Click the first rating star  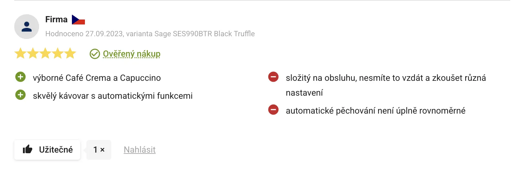pyautogui.click(x=20, y=54)
